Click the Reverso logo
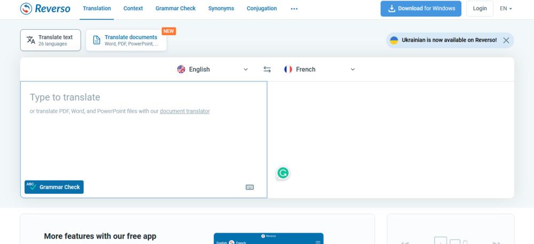Viewport: 534px width, 244px height. coord(45,9)
